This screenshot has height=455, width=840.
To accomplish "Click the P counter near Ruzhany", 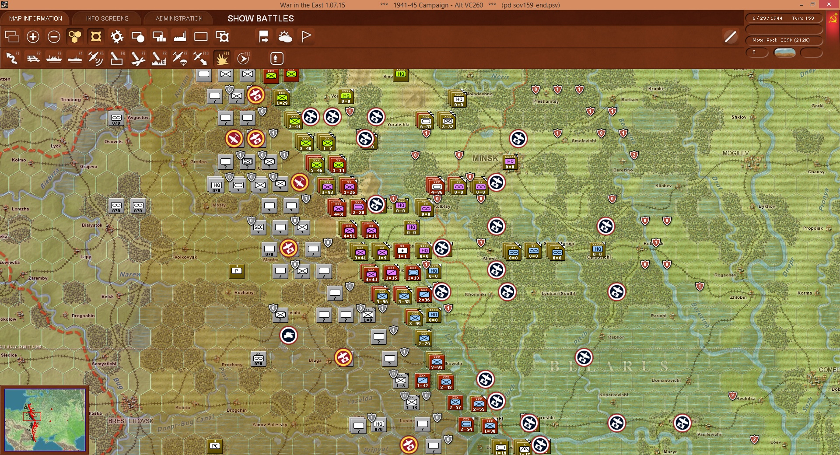I will [237, 271].
